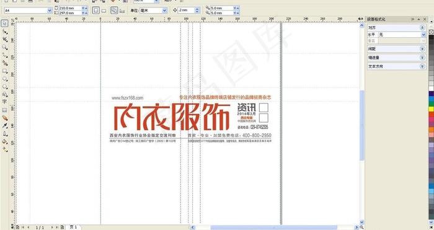Viewport: 434px width, 230px height.
Task: Select the Rectangle tool
Action: [x=4, y=71]
